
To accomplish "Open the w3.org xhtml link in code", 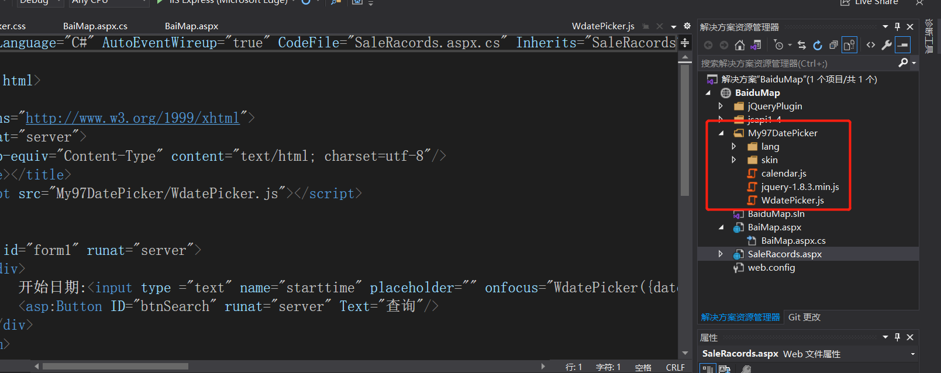I will point(133,118).
